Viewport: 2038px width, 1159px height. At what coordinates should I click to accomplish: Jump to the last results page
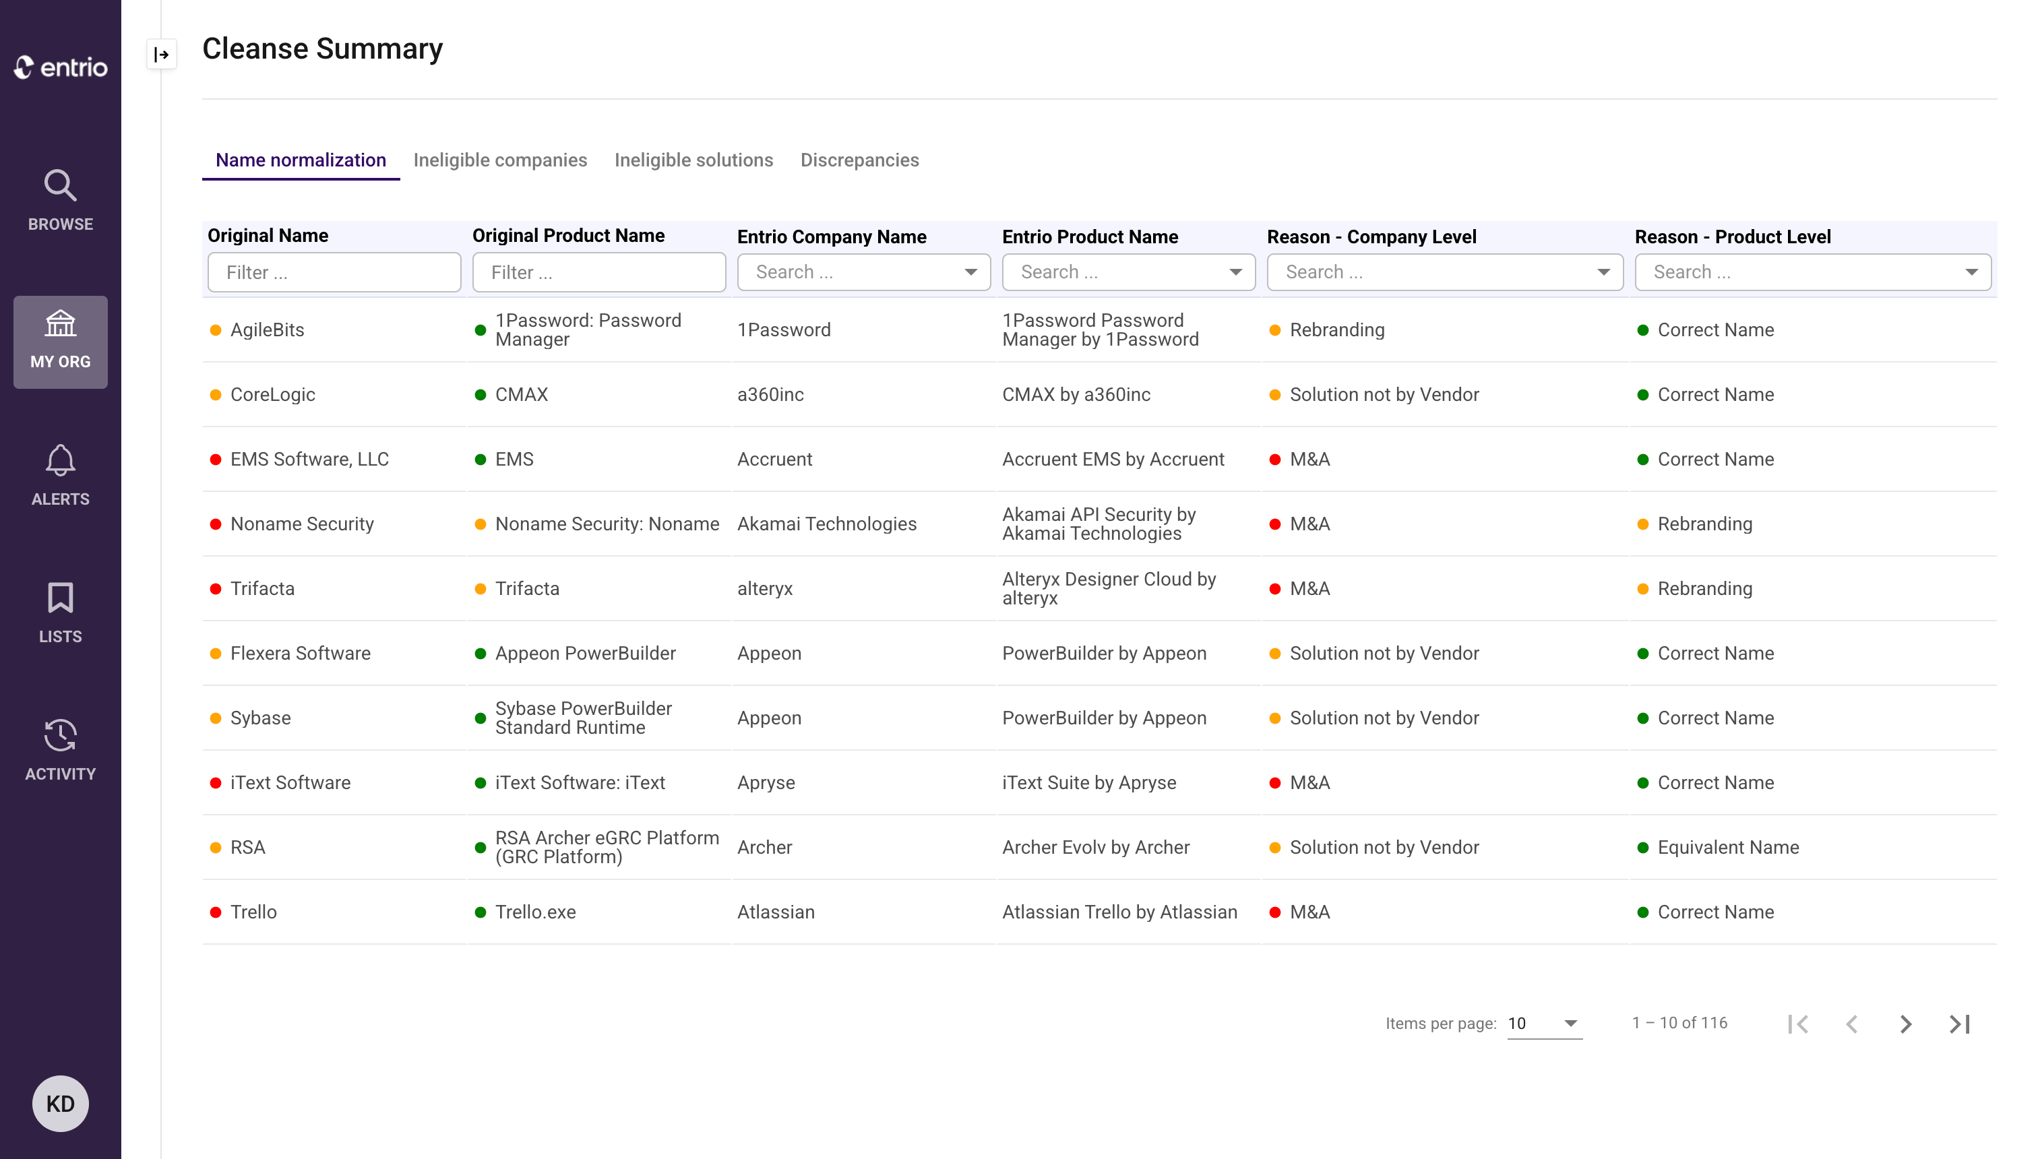(1959, 1024)
